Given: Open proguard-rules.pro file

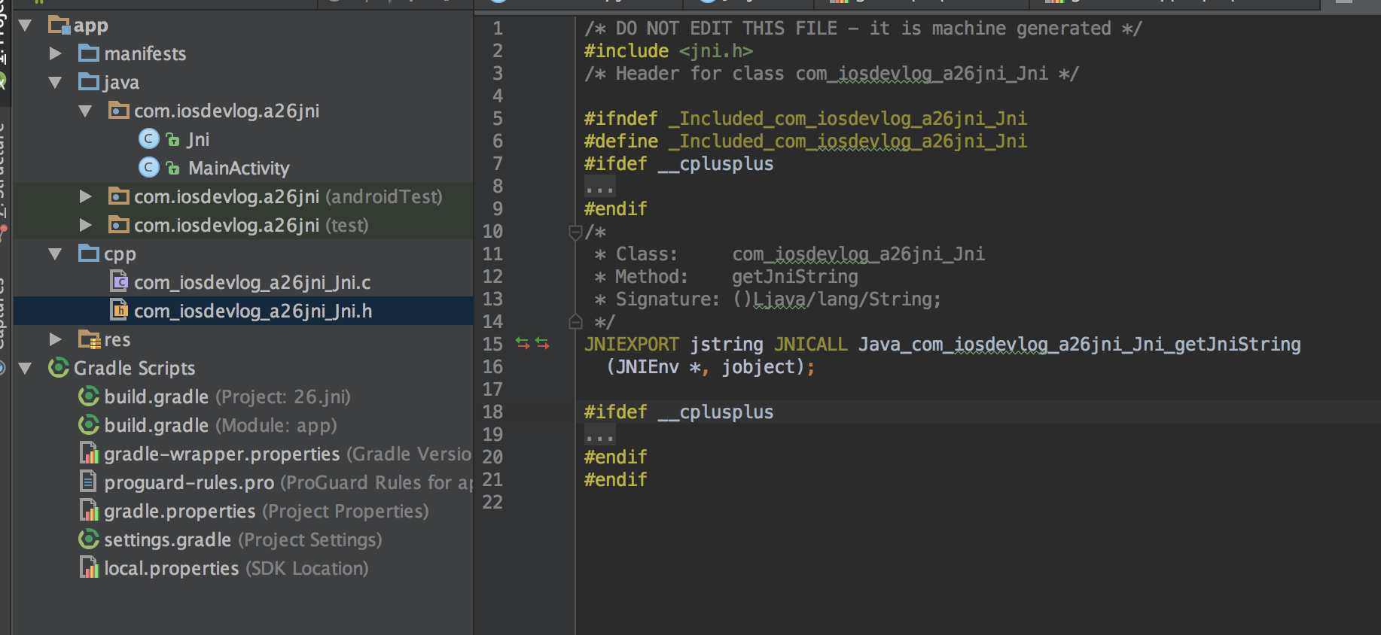Looking at the screenshot, I should [x=288, y=482].
